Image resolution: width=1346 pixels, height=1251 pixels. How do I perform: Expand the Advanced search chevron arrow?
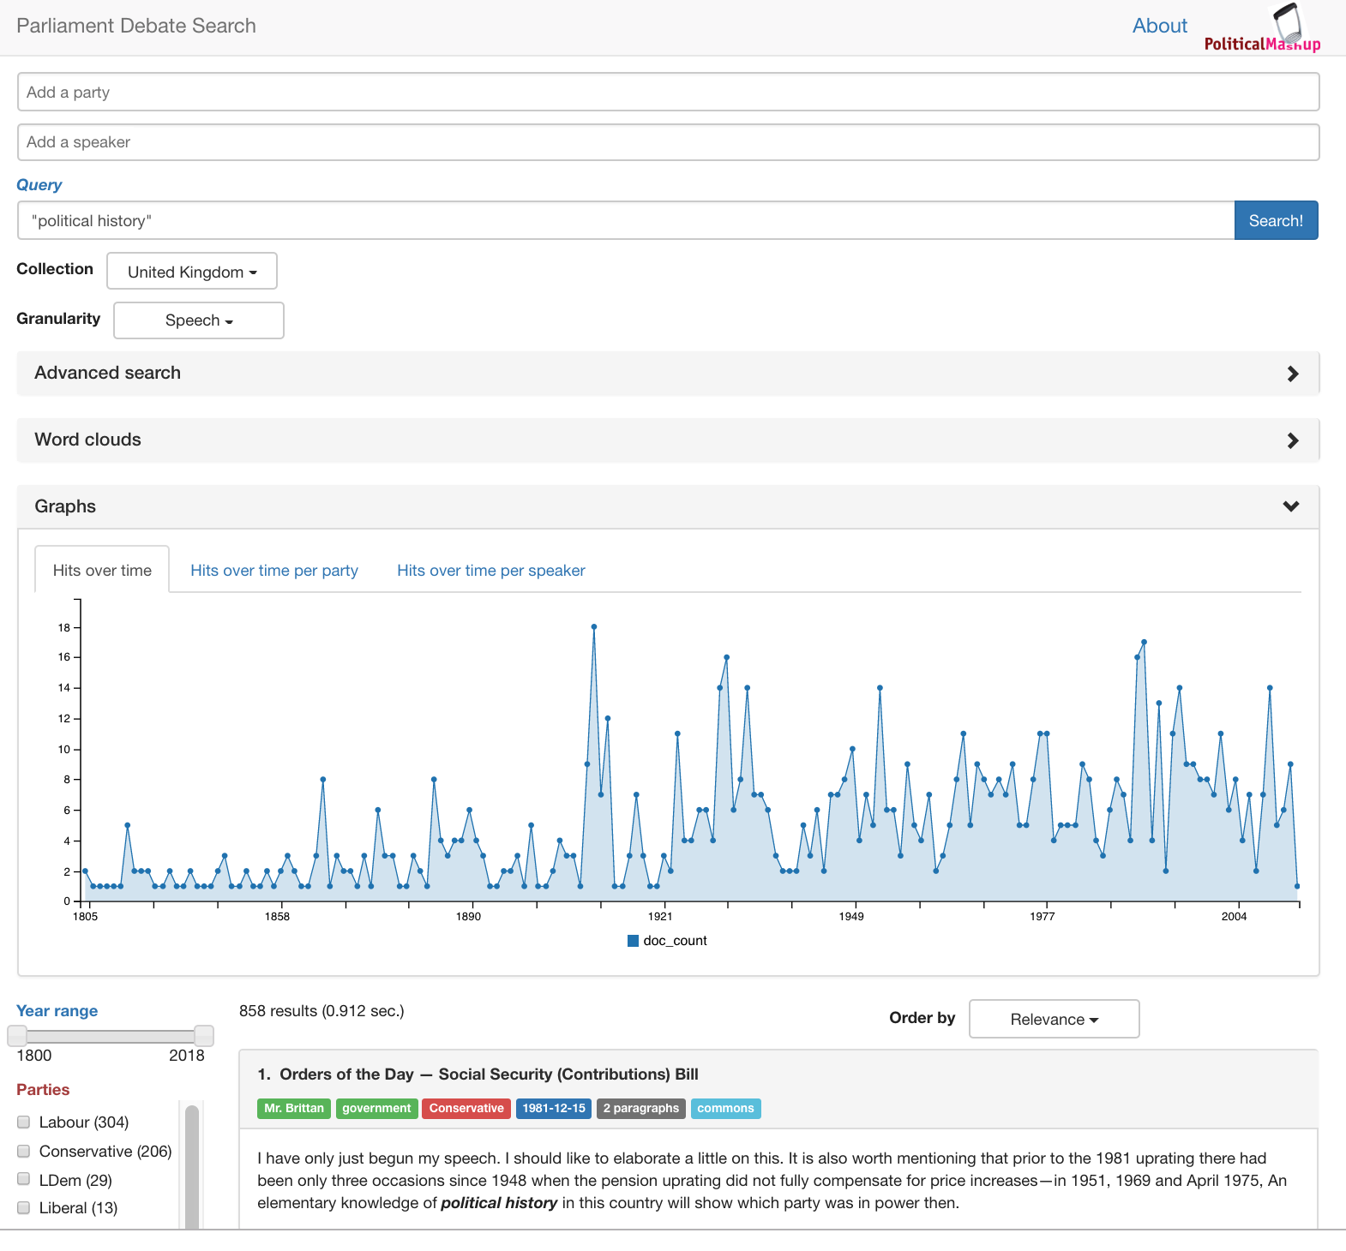pyautogui.click(x=1292, y=374)
